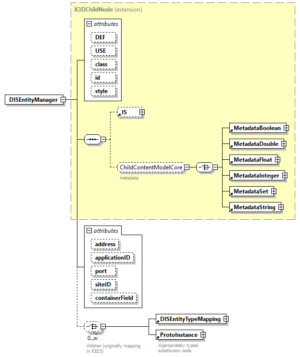The image size is (300, 357).
Task: Select the style attribute
Action: (x=103, y=91)
